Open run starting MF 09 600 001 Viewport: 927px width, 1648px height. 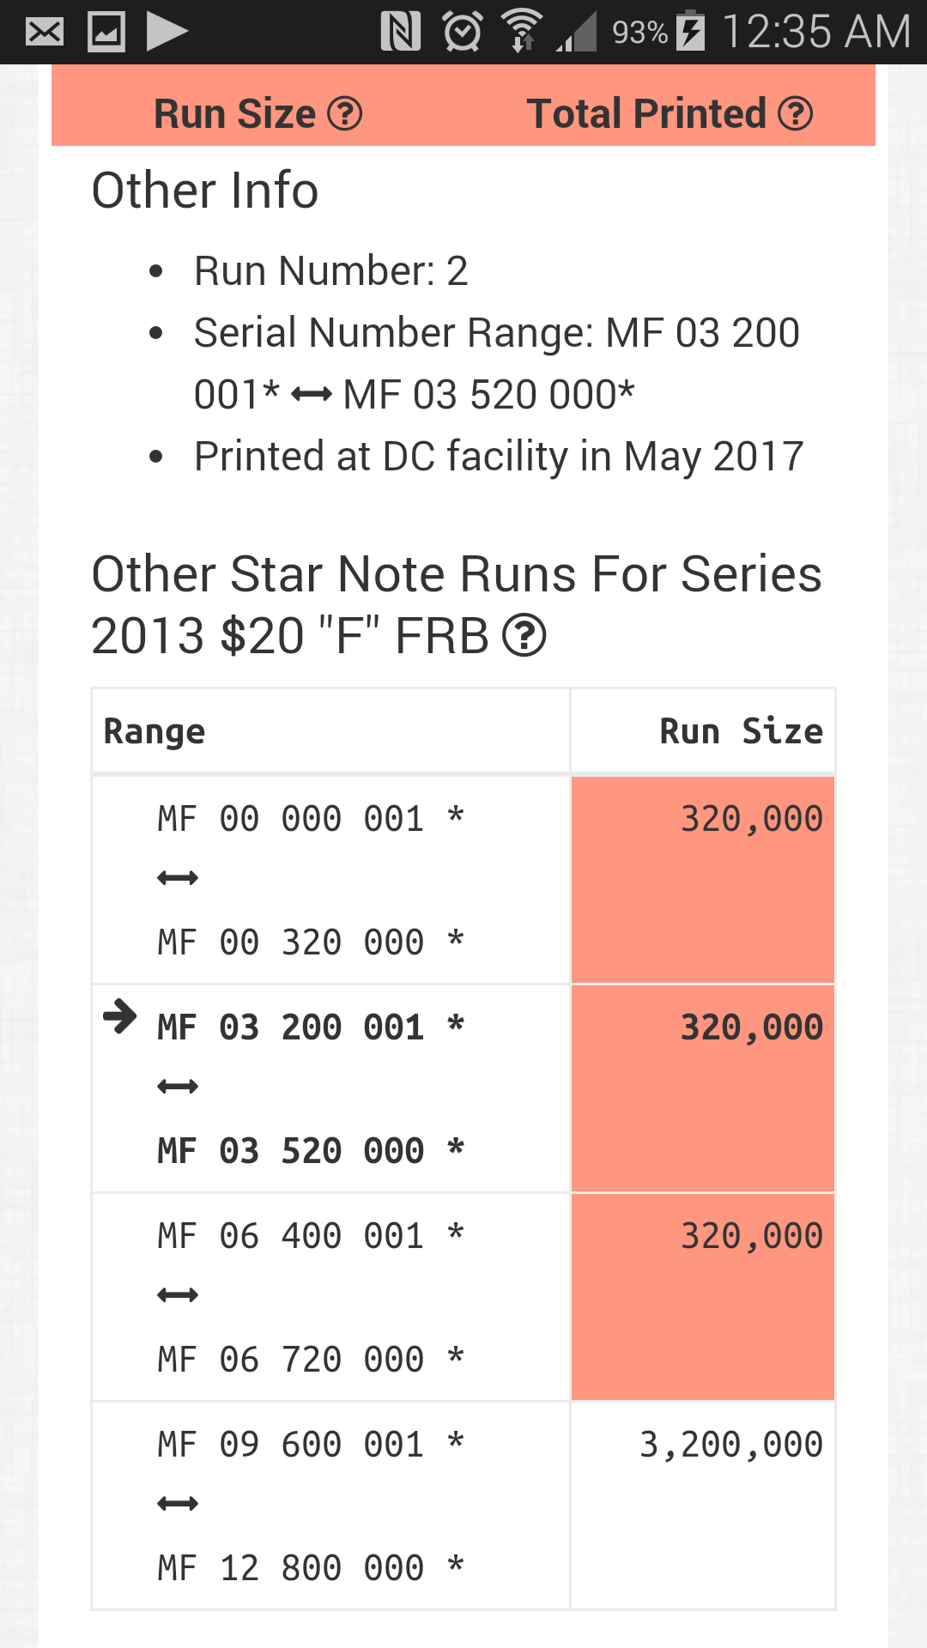[x=311, y=1506]
